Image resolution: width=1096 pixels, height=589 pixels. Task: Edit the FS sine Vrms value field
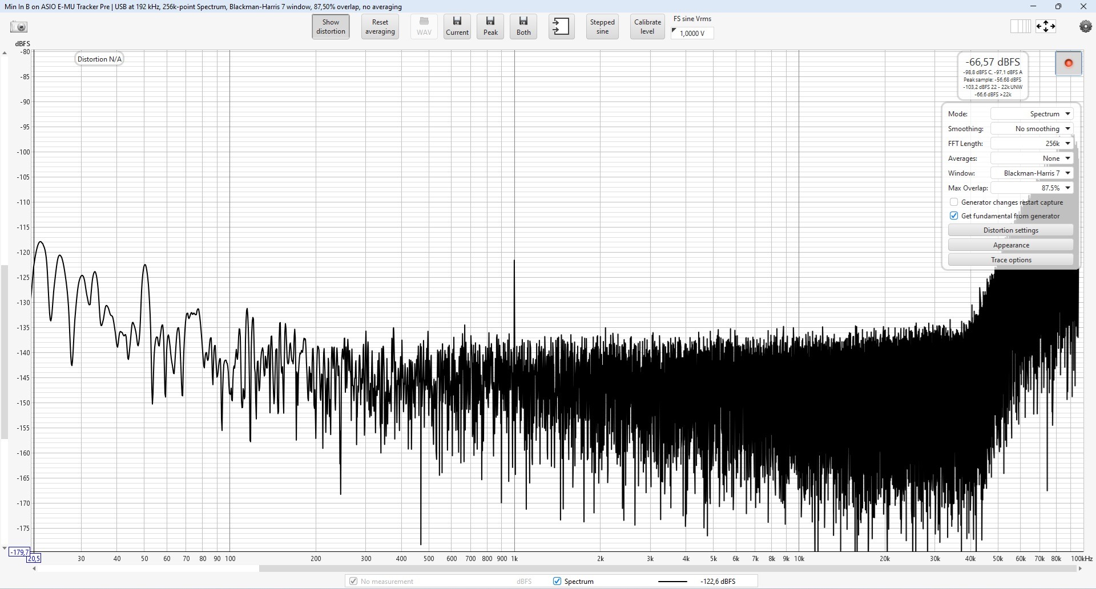coord(692,33)
